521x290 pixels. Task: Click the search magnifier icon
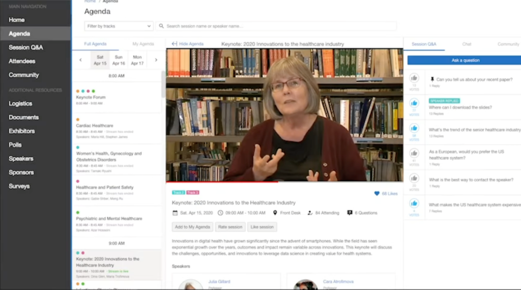[161, 26]
